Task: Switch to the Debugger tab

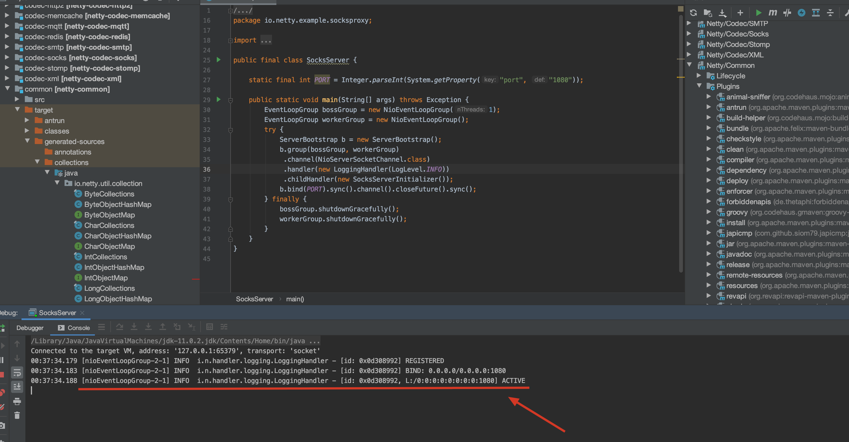Action: (30, 327)
